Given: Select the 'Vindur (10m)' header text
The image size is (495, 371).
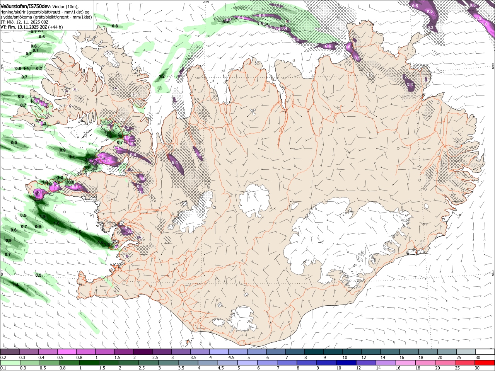Looking at the screenshot, I should (x=66, y=6).
